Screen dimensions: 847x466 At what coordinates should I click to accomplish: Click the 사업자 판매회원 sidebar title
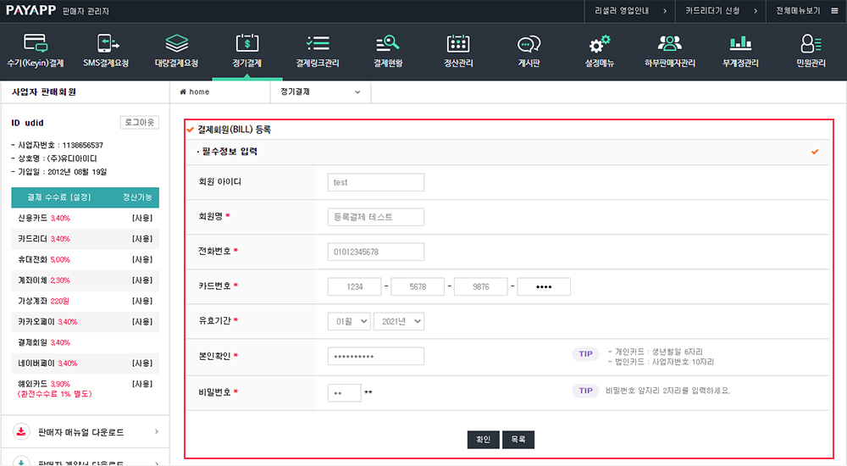point(44,92)
